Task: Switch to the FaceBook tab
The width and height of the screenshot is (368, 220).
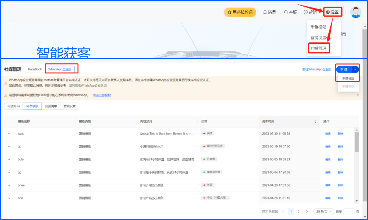Action: 35,69
